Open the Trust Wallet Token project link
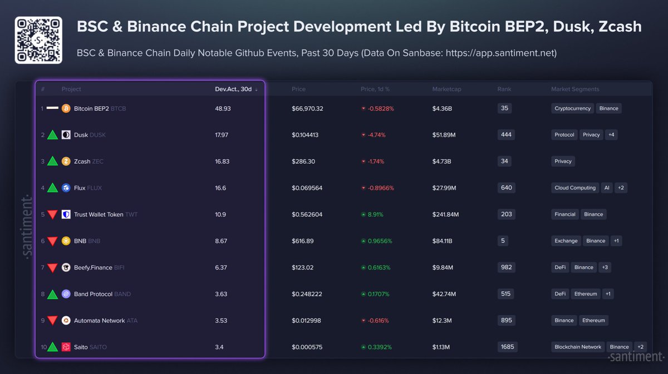 click(99, 215)
